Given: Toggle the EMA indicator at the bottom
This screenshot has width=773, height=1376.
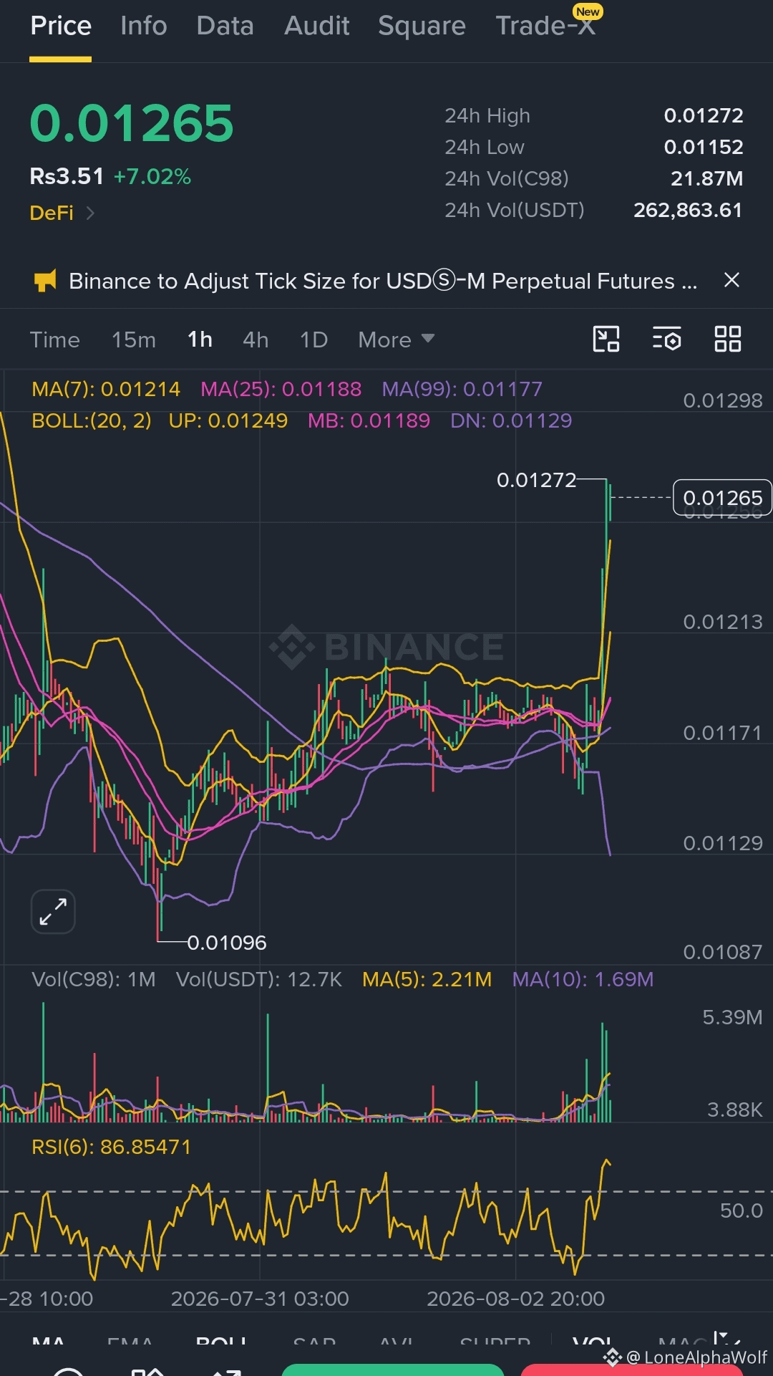Looking at the screenshot, I should point(131,1341).
